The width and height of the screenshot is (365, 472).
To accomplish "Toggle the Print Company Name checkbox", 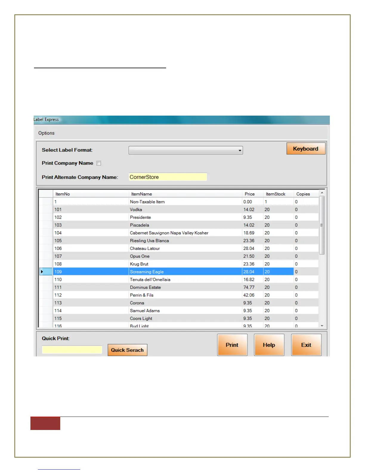I will coord(99,163).
